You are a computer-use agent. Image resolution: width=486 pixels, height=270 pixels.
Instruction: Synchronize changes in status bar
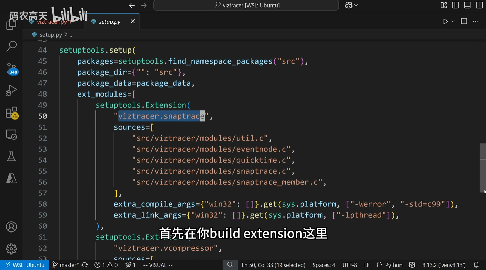pyautogui.click(x=85, y=265)
